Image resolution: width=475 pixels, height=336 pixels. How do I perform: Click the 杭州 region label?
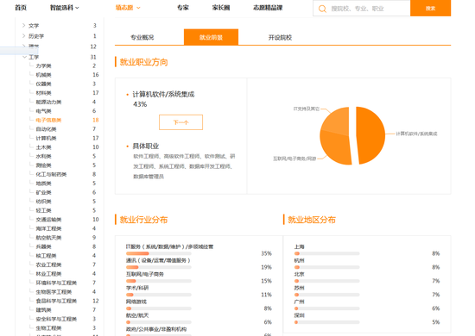tap(299, 260)
